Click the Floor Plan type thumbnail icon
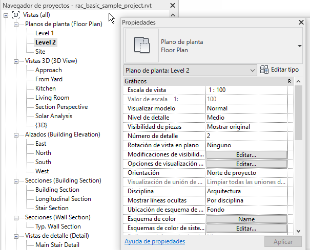This screenshot has width=310, height=250. click(x=141, y=45)
